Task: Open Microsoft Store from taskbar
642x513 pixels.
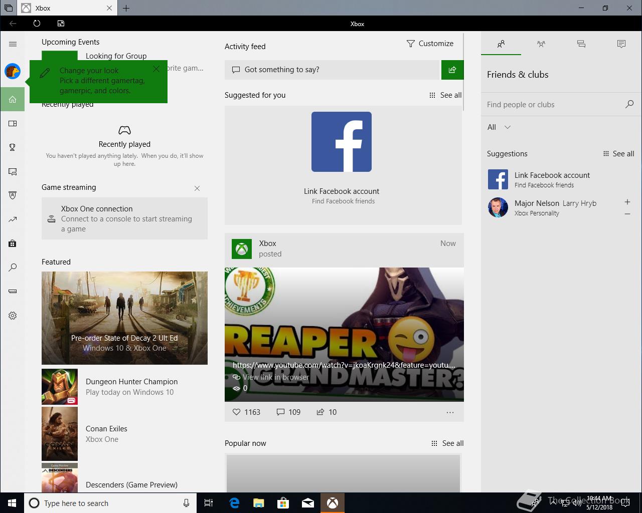Action: [x=283, y=503]
